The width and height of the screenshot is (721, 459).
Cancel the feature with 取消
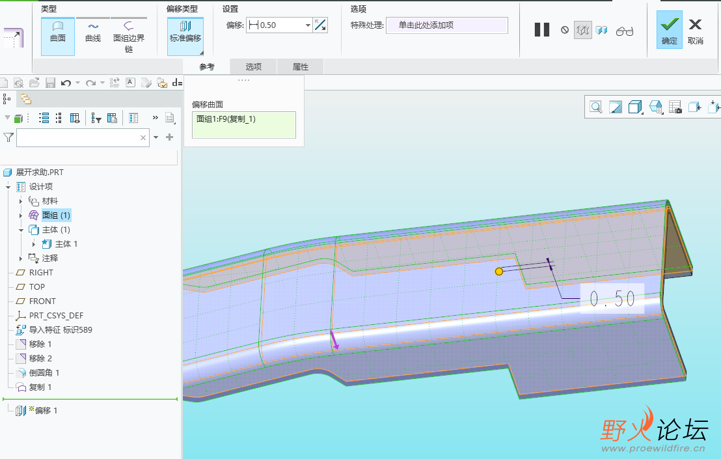(695, 30)
